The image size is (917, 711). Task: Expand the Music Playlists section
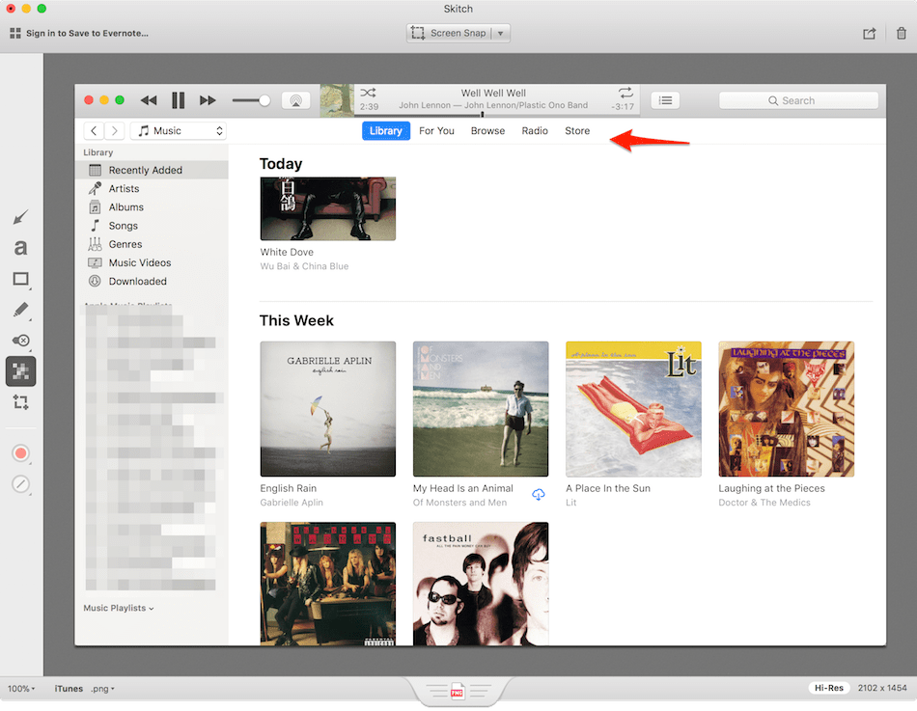click(x=118, y=608)
